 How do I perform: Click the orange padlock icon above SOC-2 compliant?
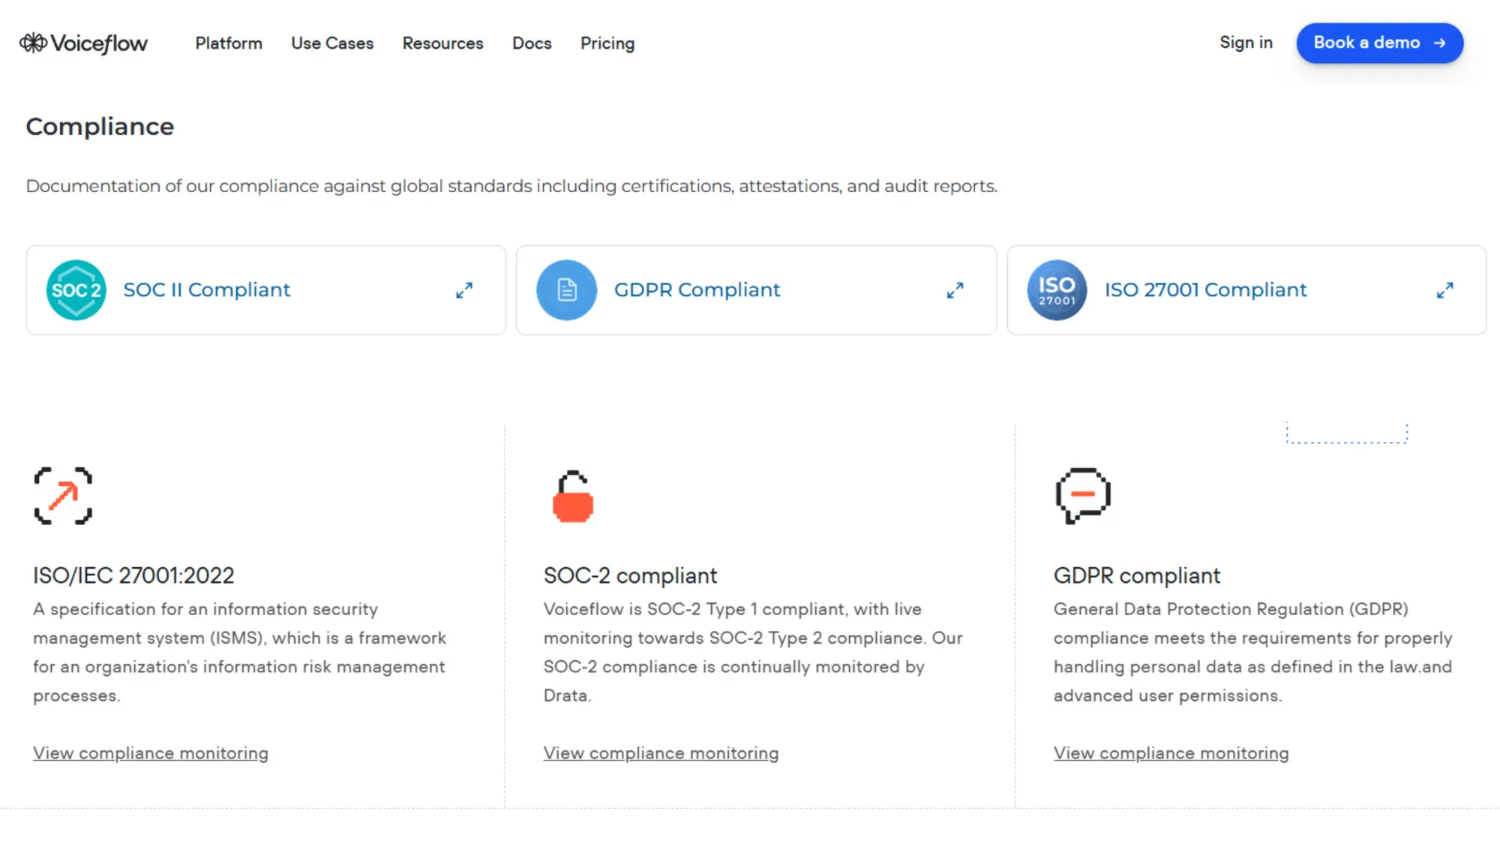572,497
